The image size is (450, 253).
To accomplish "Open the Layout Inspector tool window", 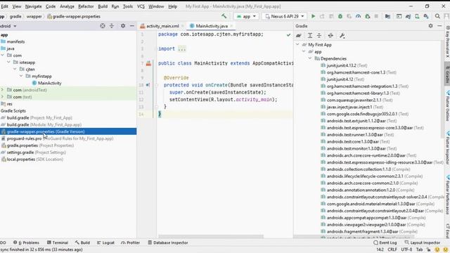I will [x=422, y=242].
